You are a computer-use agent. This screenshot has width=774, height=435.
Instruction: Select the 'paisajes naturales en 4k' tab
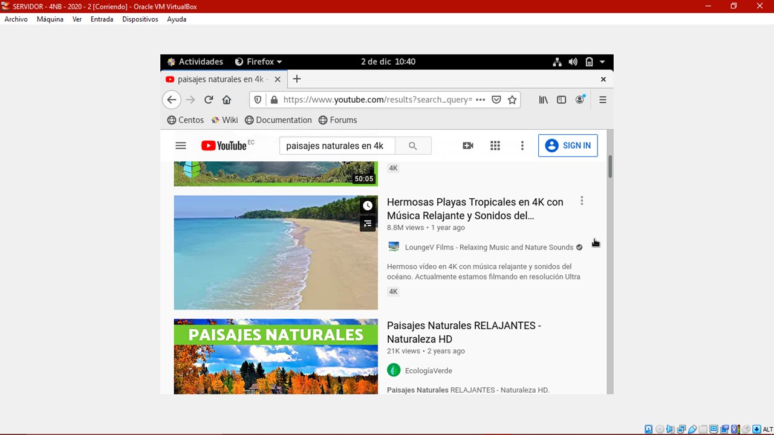point(224,79)
